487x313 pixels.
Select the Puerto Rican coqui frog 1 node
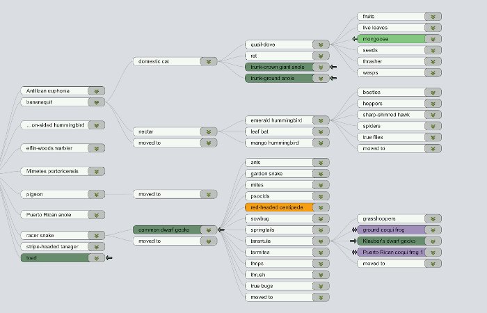(x=399, y=252)
